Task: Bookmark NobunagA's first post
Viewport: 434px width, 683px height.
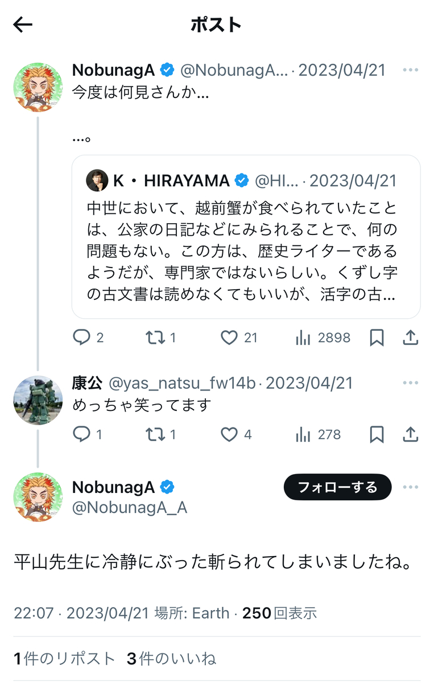Action: (x=377, y=338)
